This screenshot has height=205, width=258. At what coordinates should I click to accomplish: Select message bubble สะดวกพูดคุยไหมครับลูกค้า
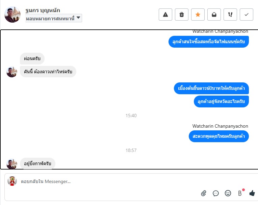[219, 136]
